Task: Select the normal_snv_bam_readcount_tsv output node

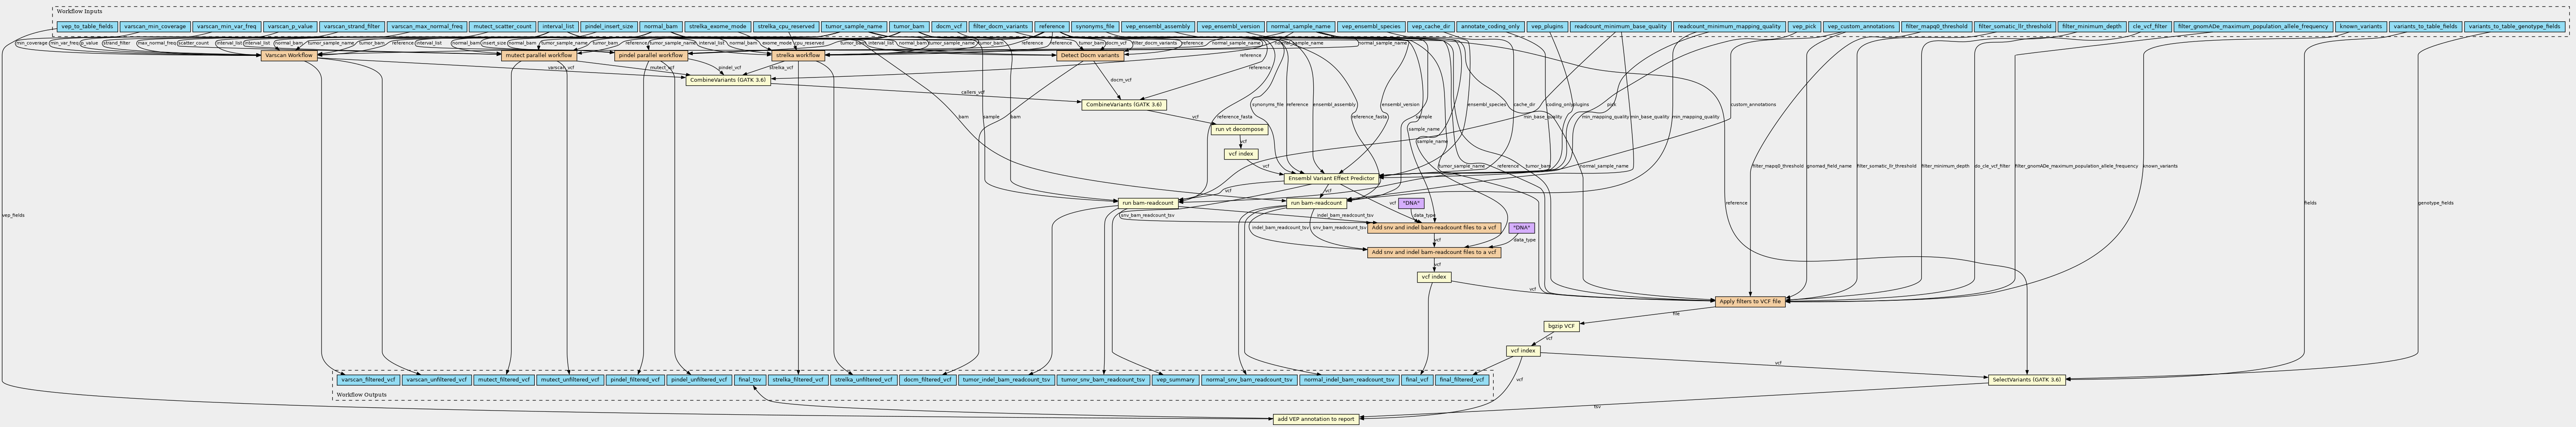Action: click(x=1249, y=379)
